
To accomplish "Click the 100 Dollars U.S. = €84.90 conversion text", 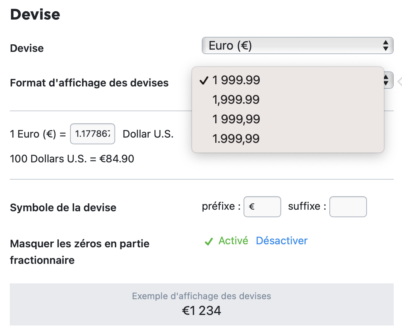I will pyautogui.click(x=72, y=159).
